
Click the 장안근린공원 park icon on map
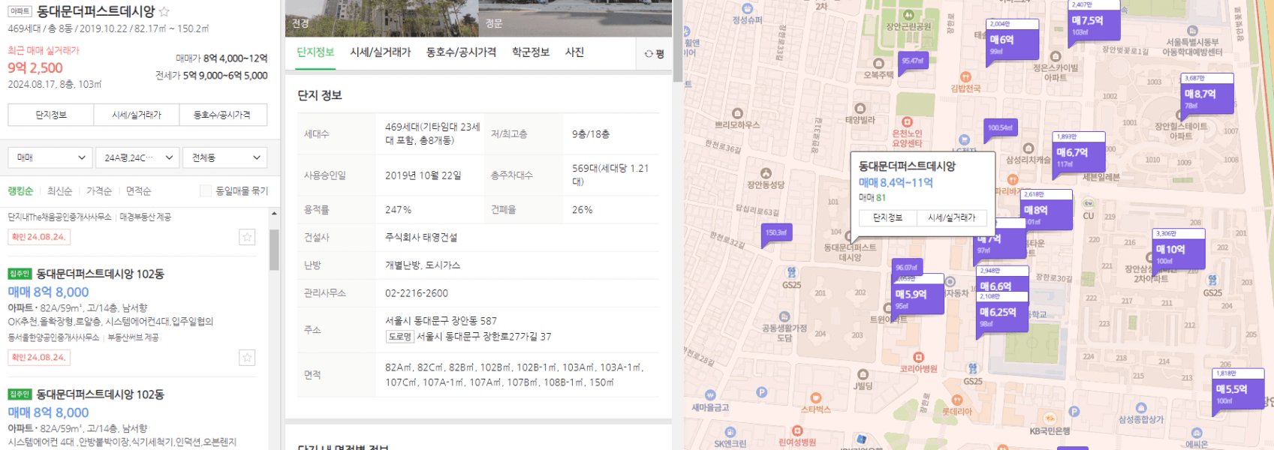pos(908,15)
